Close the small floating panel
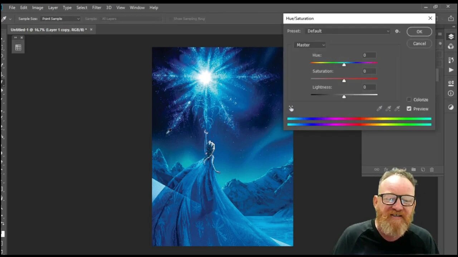 (x=21, y=37)
